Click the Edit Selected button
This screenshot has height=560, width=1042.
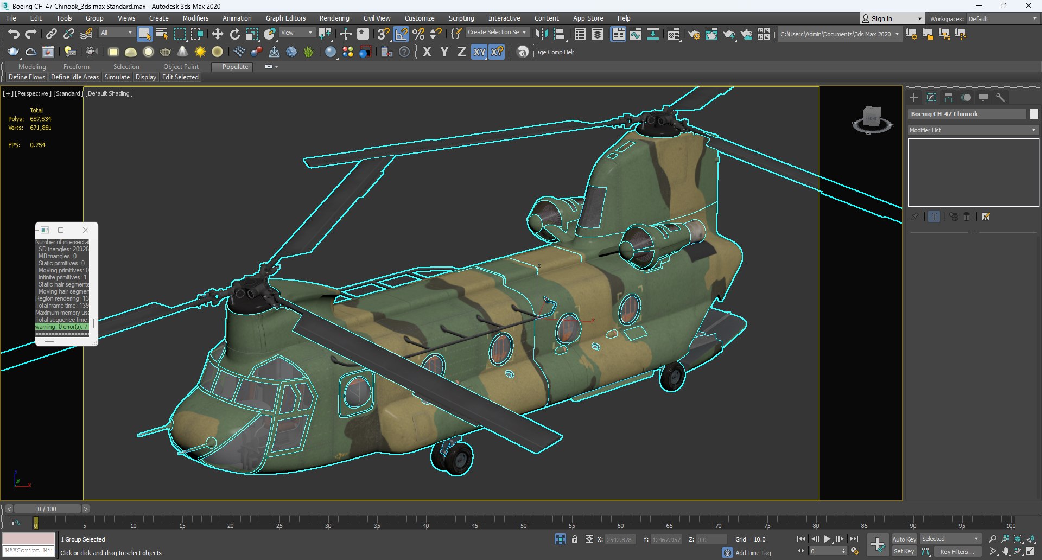(x=180, y=77)
